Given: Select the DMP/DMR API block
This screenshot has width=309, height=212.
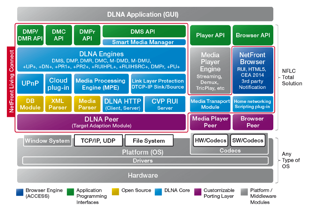Looking at the screenshot, I should pos(30,35).
